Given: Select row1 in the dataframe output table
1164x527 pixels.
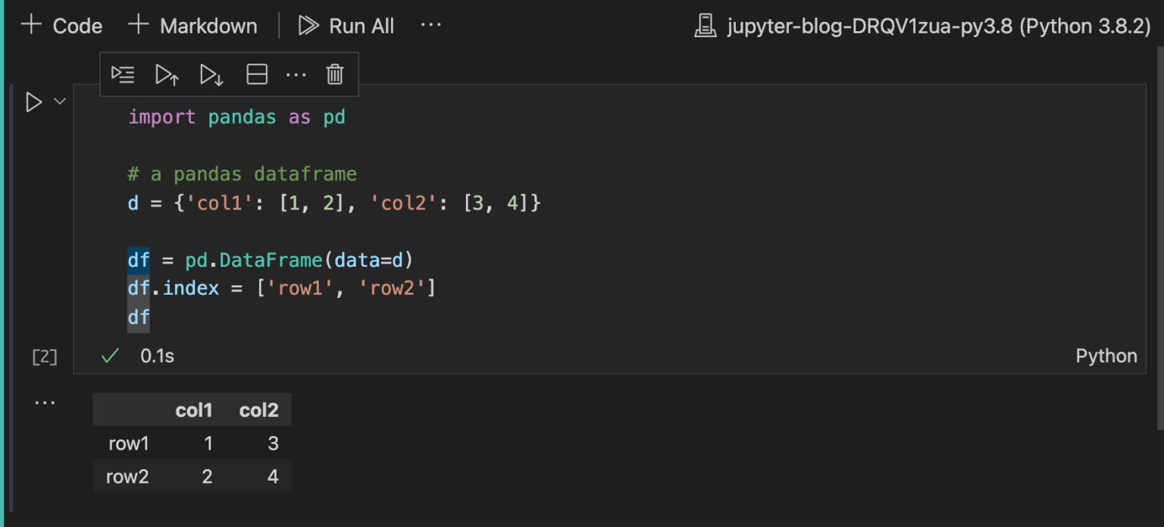Looking at the screenshot, I should click(128, 443).
